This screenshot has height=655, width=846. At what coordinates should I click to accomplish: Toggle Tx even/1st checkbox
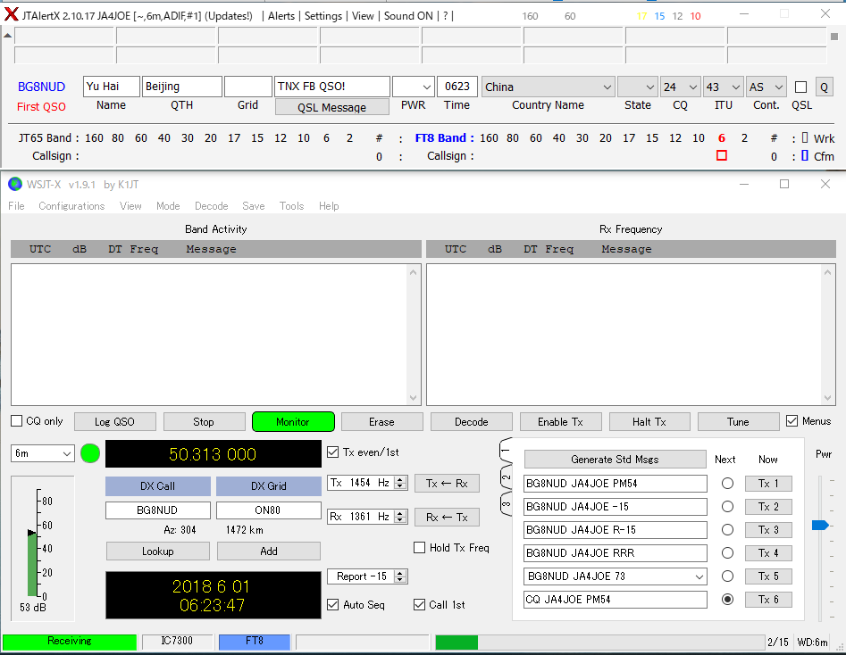click(x=333, y=452)
